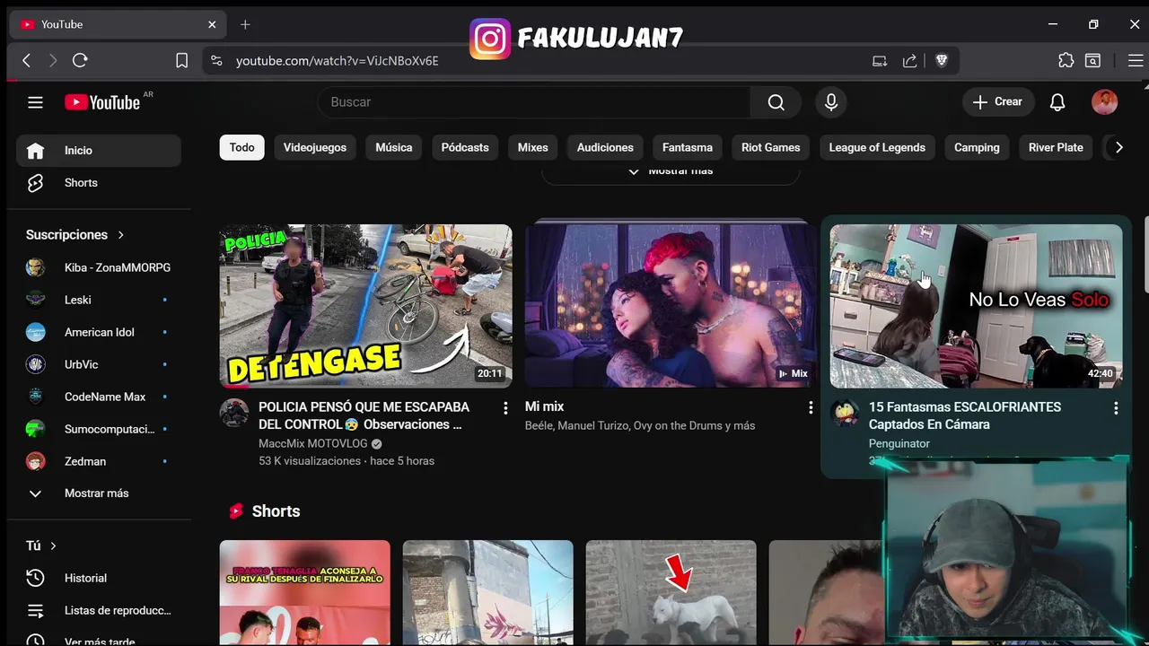Click the search magnifier button

(x=776, y=102)
